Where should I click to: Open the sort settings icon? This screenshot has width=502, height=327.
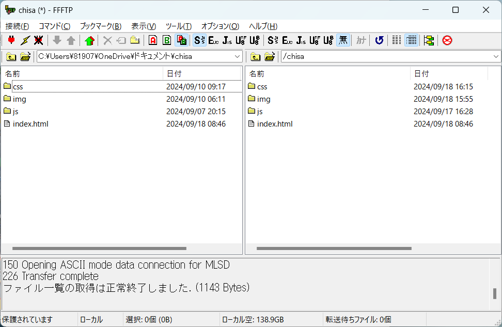pos(429,40)
